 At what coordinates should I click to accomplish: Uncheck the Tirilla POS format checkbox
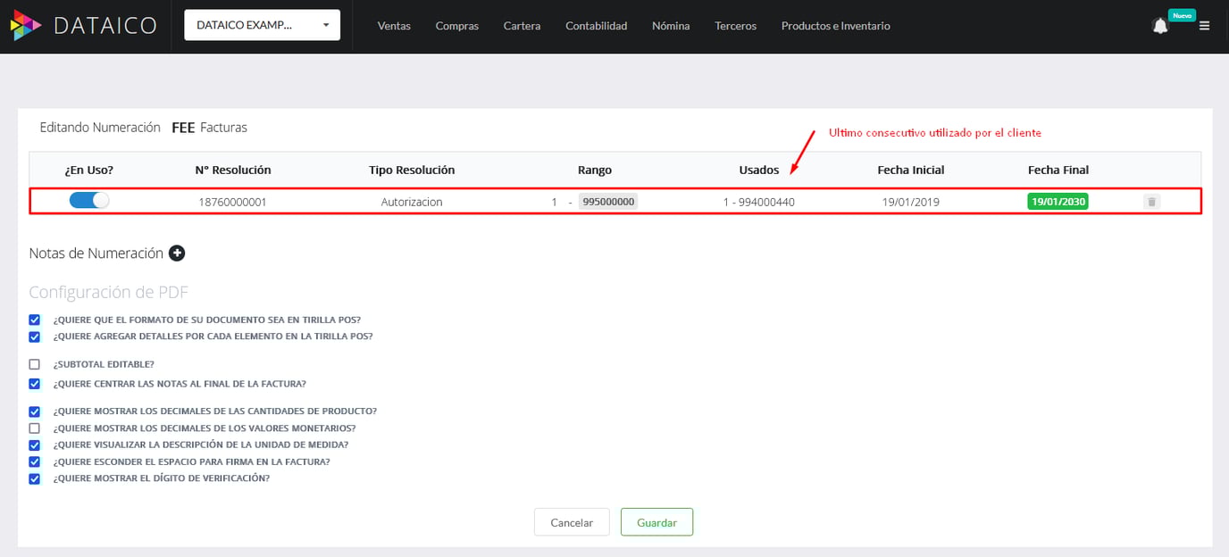35,320
